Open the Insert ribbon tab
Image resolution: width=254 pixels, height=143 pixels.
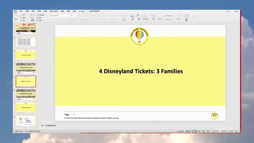click(21, 11)
